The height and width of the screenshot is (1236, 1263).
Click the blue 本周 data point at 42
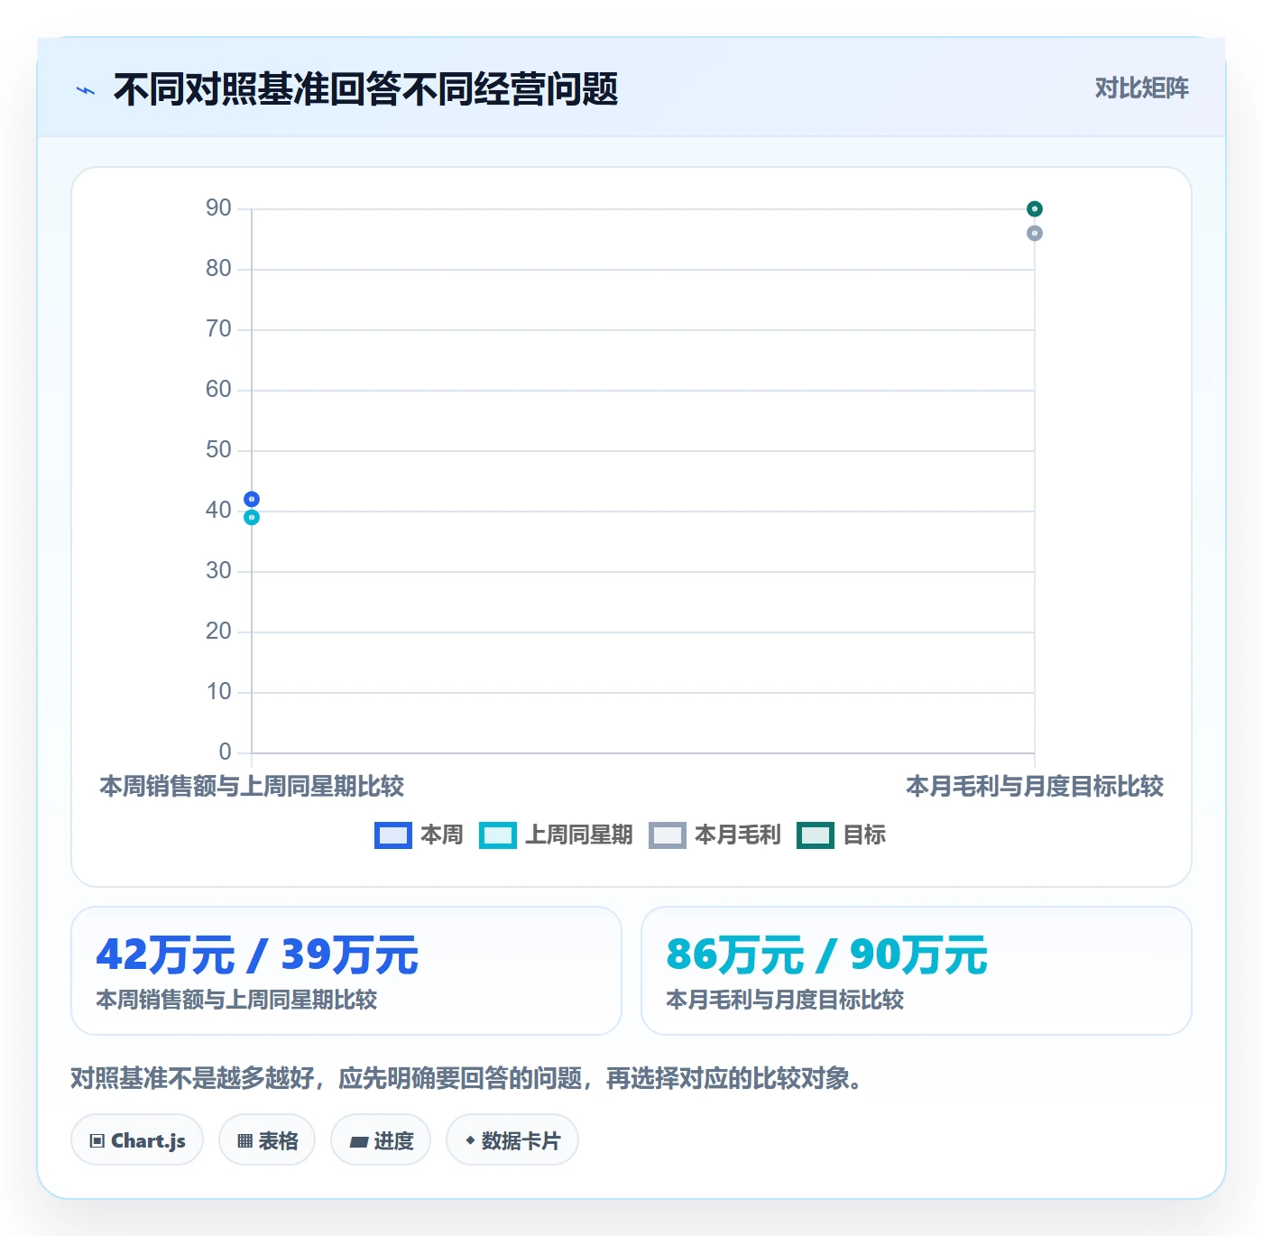pos(252,499)
